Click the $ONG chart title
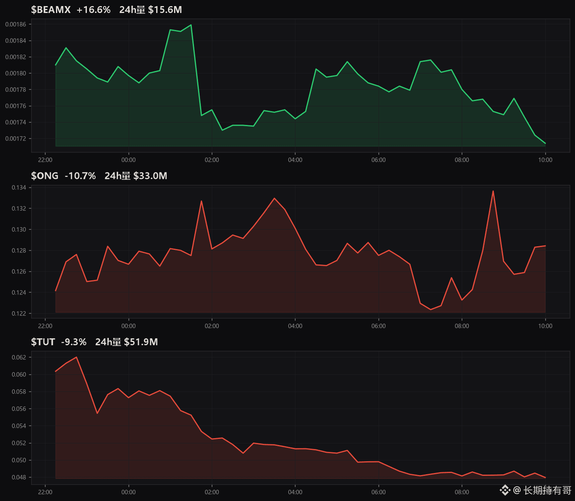Image resolution: width=575 pixels, height=501 pixels. tap(45, 176)
